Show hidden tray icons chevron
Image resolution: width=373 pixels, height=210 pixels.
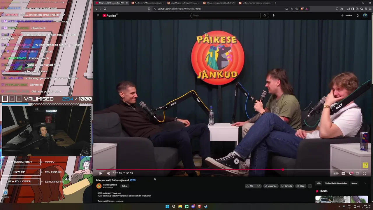(x=339, y=206)
